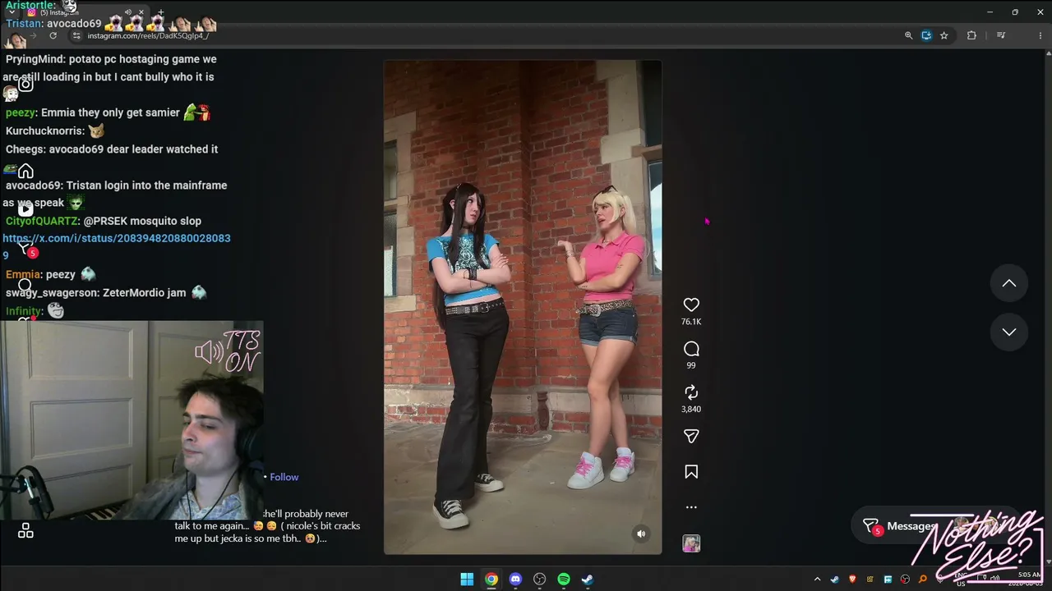
Task: Click the reel video to pause it
Action: [523, 307]
